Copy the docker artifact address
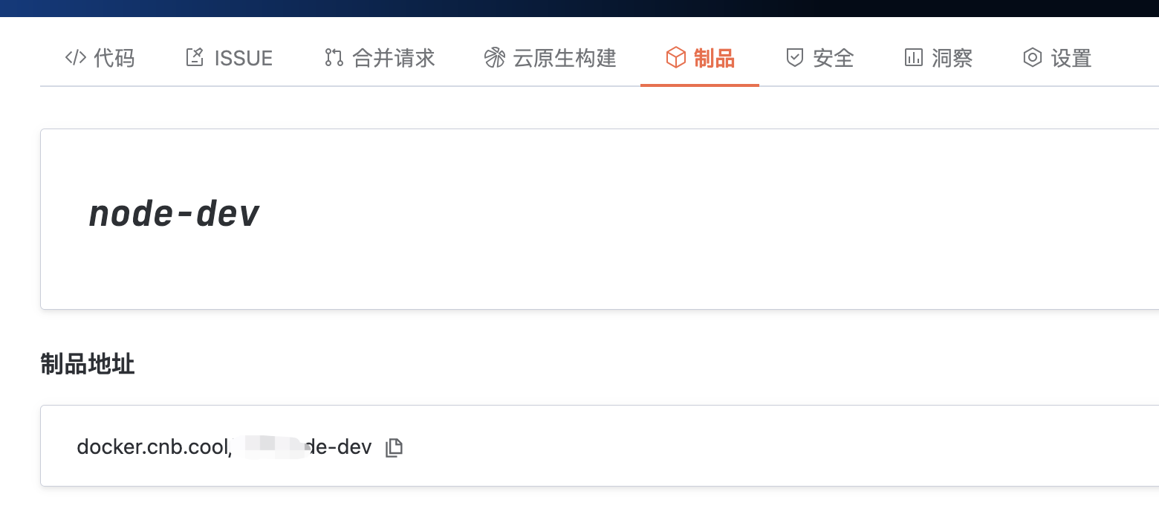 click(394, 447)
